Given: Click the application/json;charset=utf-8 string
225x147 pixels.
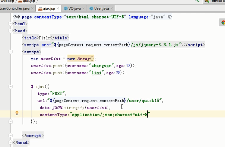Looking at the screenshot, I should (x=110, y=115).
